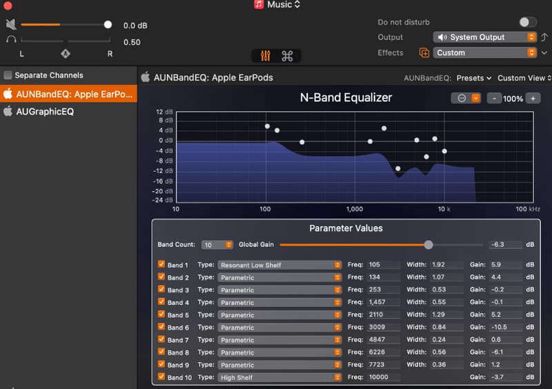Click the headphones icon under volume

pyautogui.click(x=11, y=40)
